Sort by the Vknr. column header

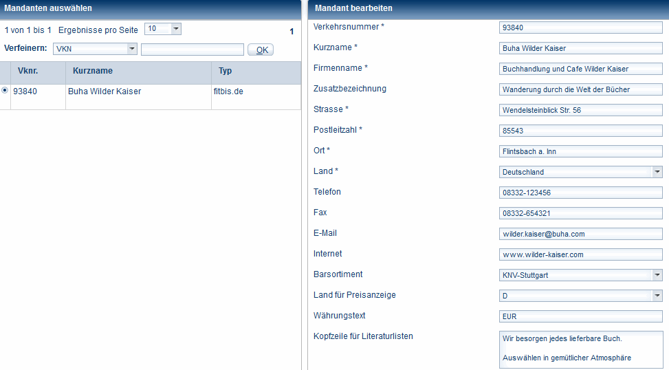click(x=28, y=71)
